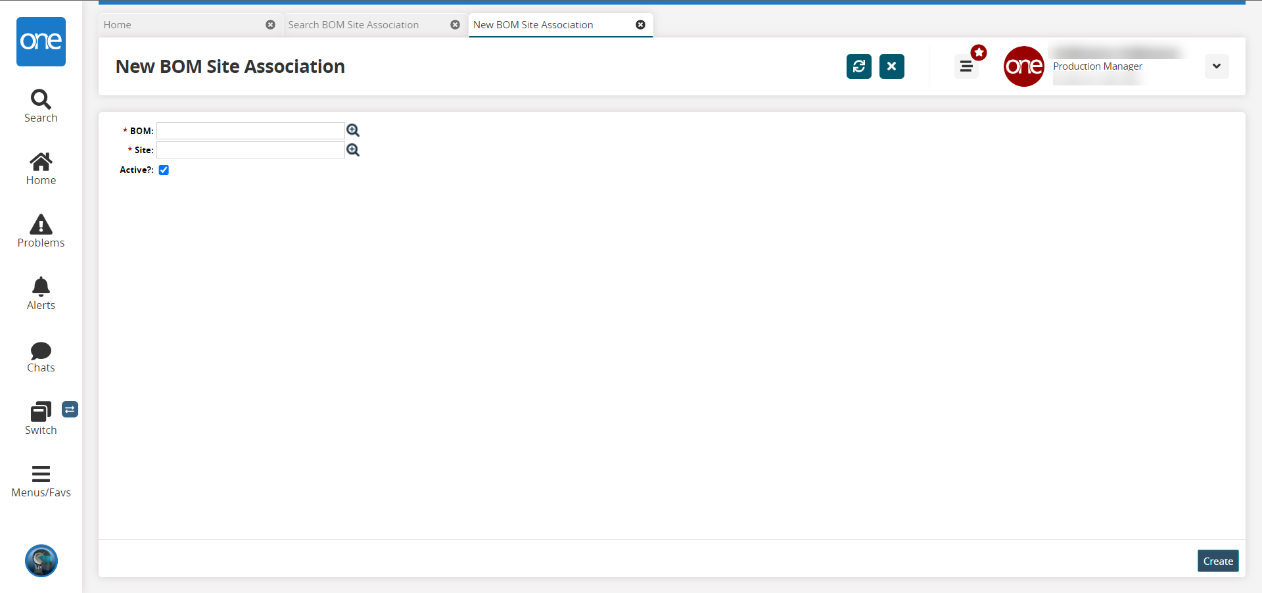Image resolution: width=1262 pixels, height=593 pixels.
Task: Switch to the Home tab
Action: coord(191,25)
